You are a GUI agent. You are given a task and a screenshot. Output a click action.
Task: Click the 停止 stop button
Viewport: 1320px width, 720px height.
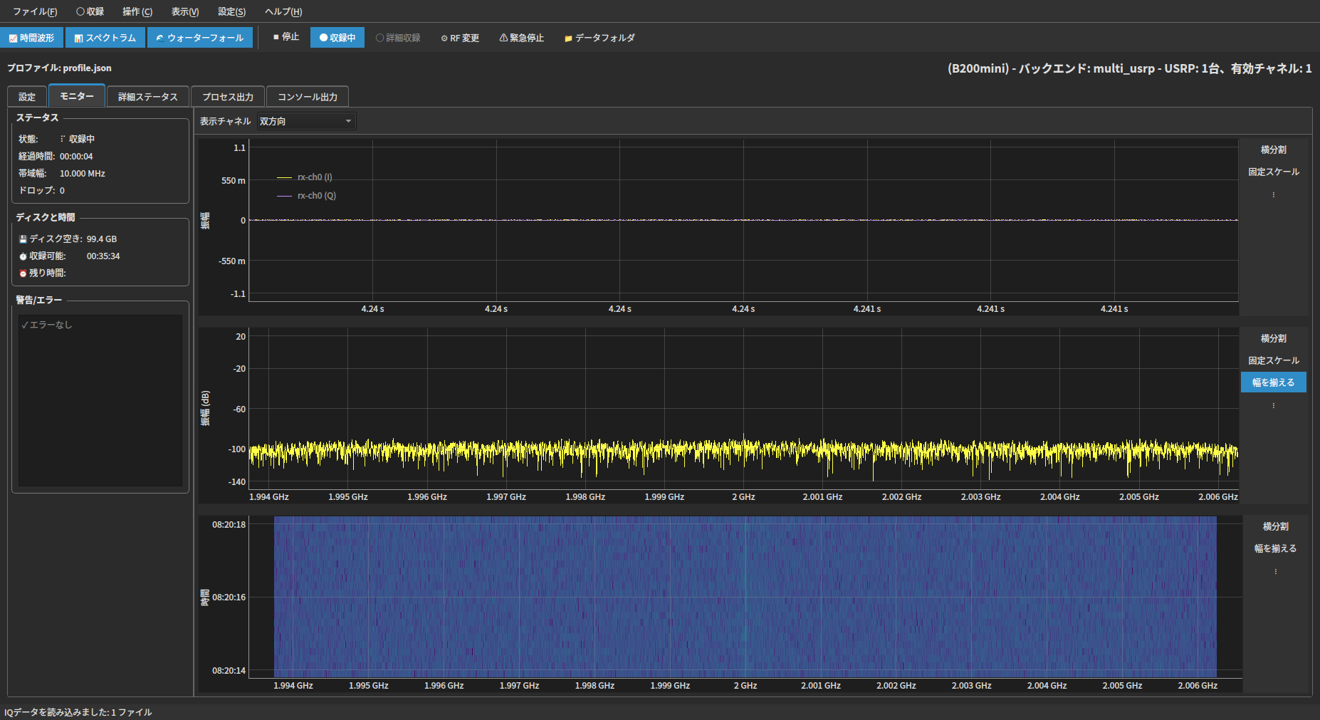[x=286, y=37]
